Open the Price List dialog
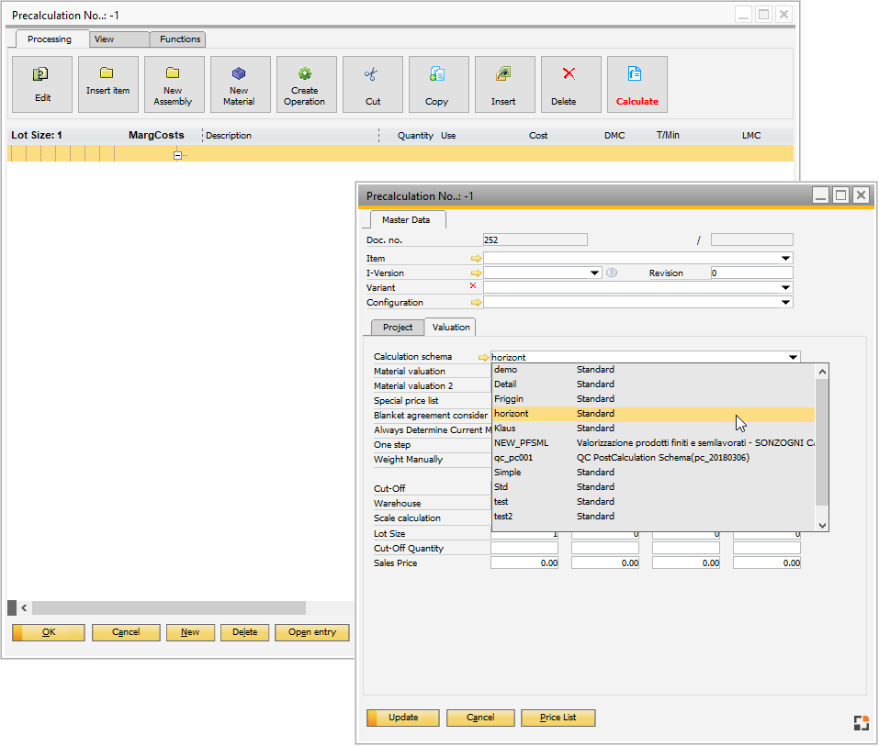 (558, 718)
